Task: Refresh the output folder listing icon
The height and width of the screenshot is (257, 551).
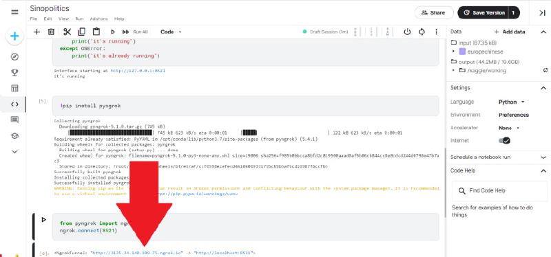Action: (545, 71)
